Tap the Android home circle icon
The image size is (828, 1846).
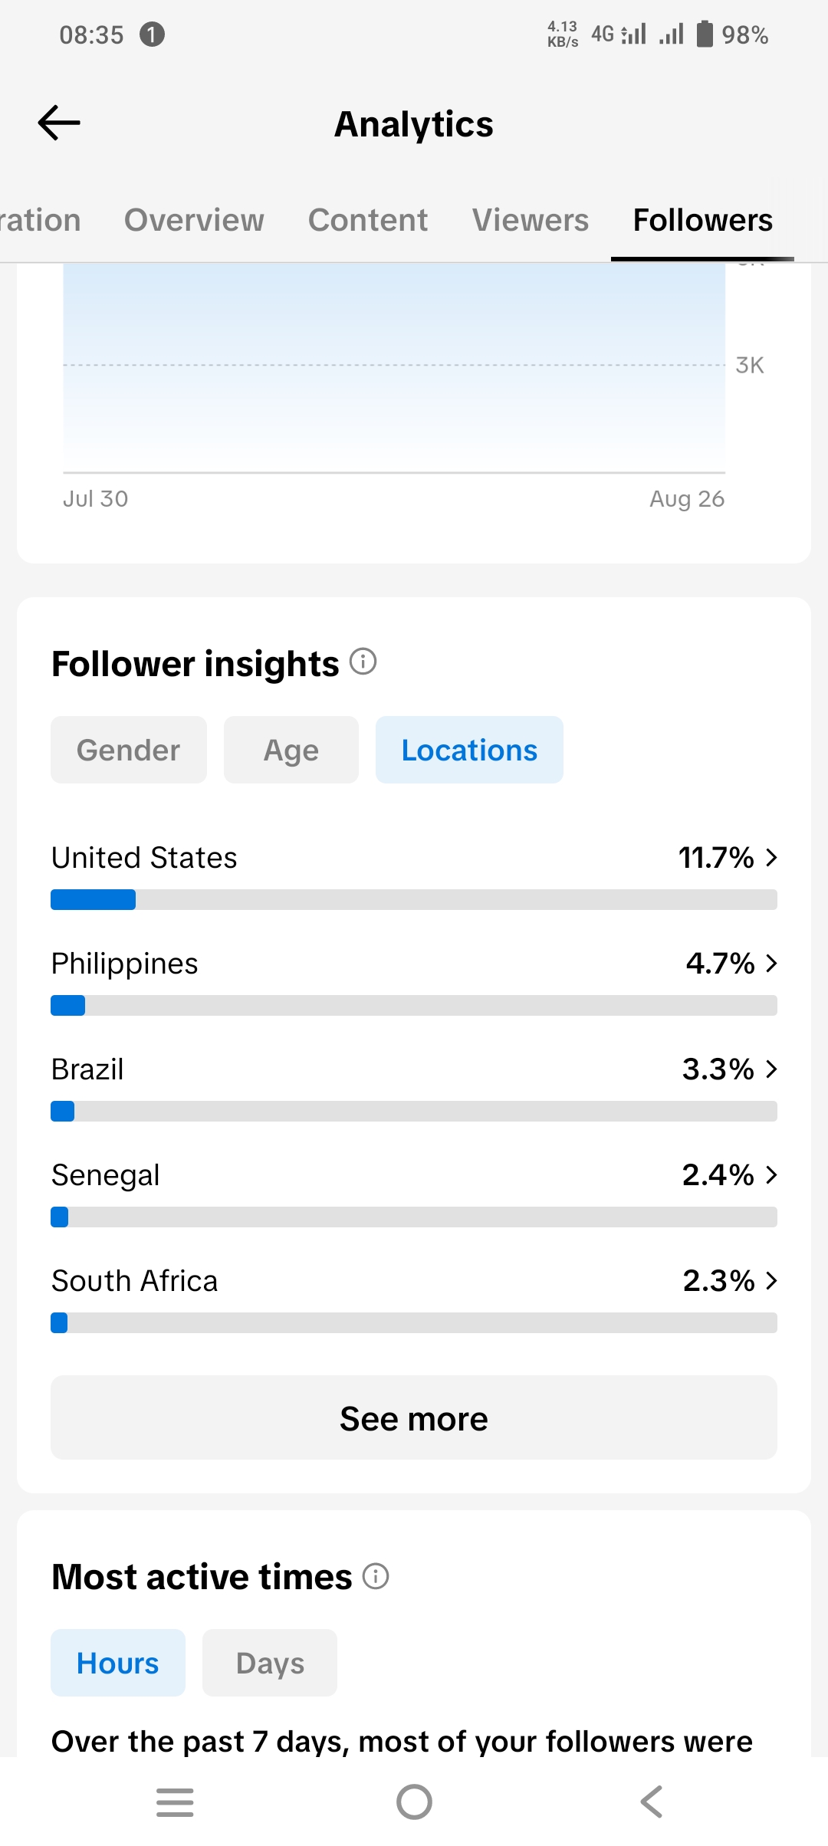tap(414, 1802)
